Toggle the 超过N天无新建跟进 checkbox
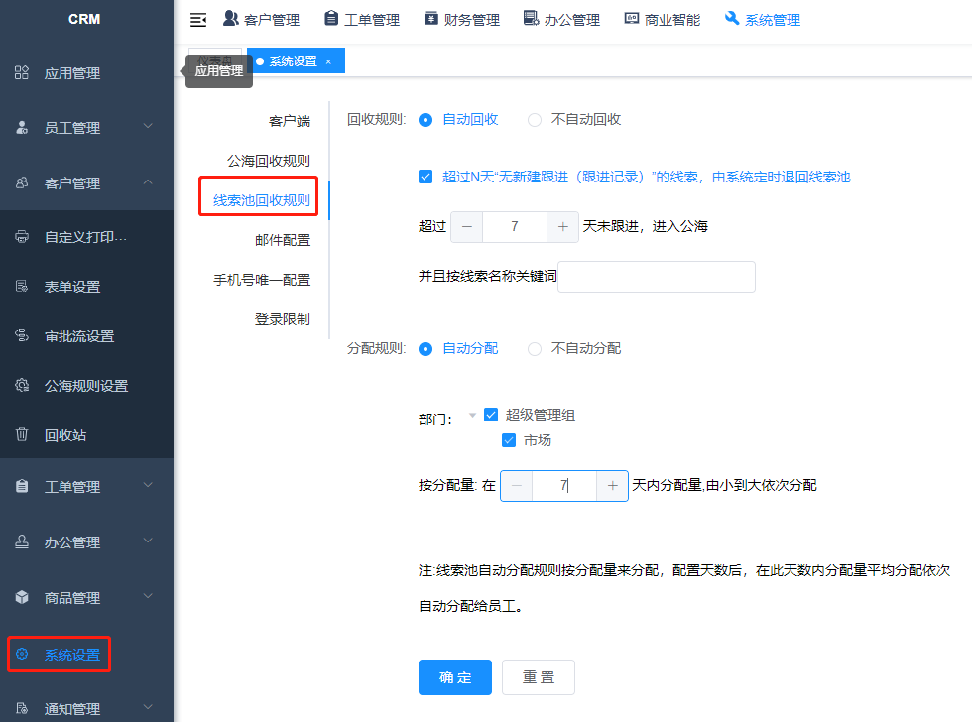 click(425, 177)
